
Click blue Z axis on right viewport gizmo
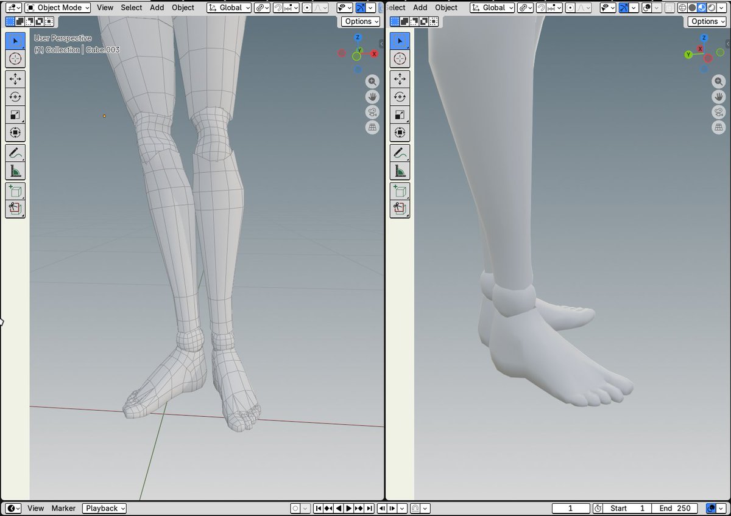704,38
